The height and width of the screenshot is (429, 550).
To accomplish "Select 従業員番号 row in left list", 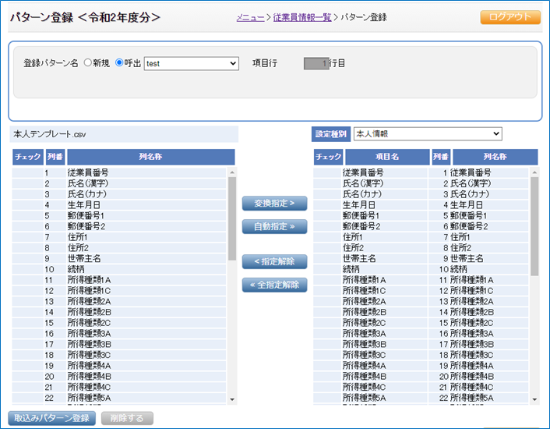I will tap(87, 172).
